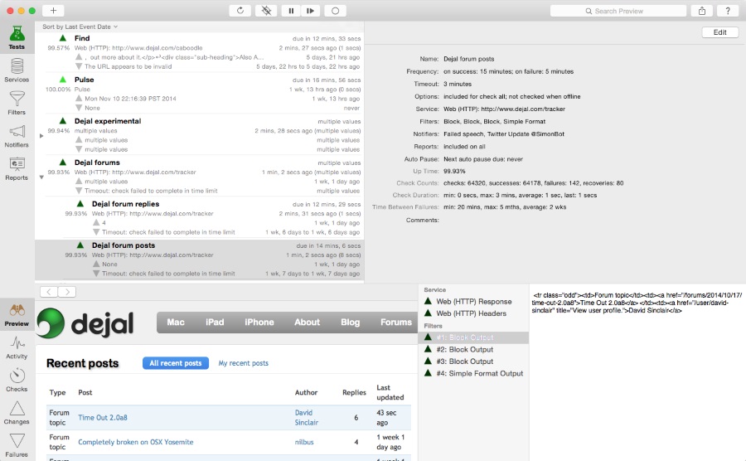The image size is (746, 461).
Task: Select #4: Simple Format Output filter
Action: 473,373
